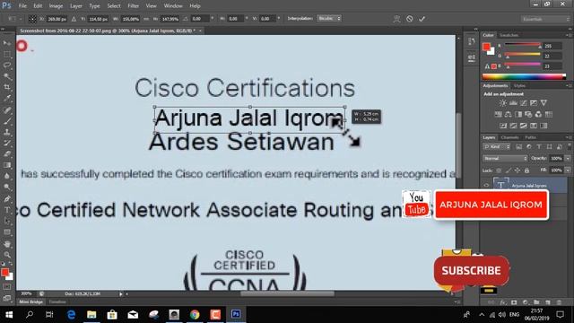This screenshot has height=323, width=574.
Task: Select the History Brush tool
Action: click(7, 143)
